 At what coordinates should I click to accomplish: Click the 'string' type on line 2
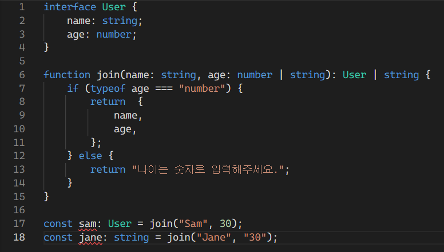tap(120, 21)
